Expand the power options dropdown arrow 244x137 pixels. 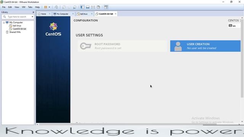(x=49, y=7)
